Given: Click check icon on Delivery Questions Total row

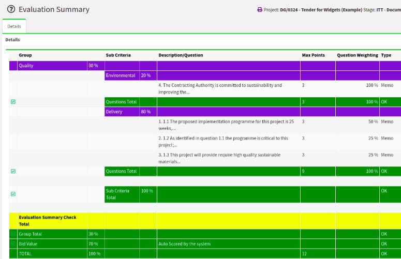Looking at the screenshot, I should [x=13, y=171].
